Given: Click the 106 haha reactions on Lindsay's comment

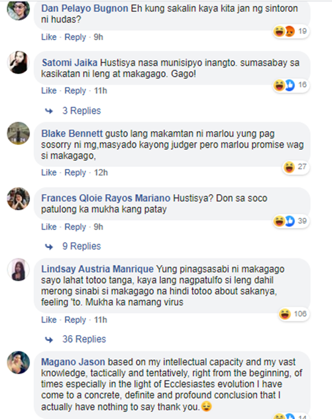Looking at the screenshot, I should (294, 314).
